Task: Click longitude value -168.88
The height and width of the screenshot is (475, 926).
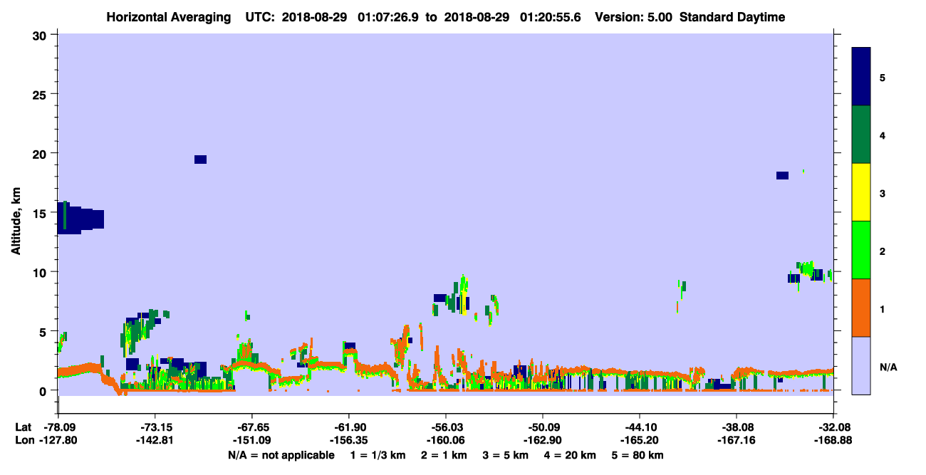Action: pos(833,441)
